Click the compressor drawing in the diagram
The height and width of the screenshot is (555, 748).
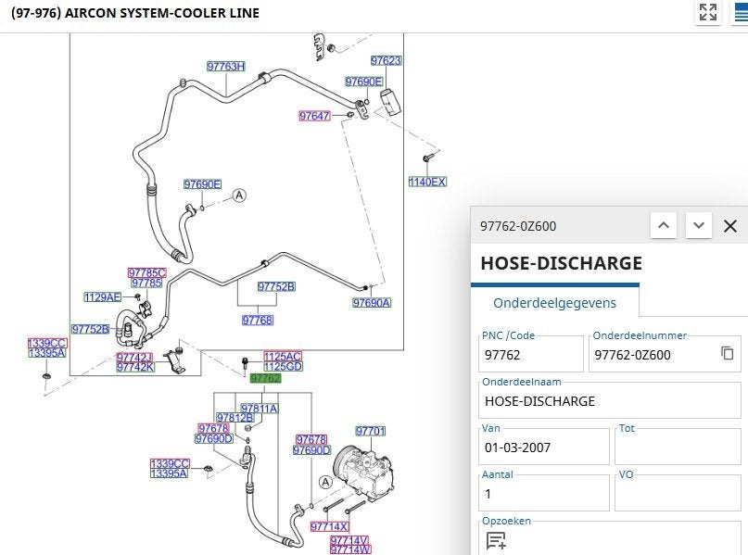click(364, 471)
